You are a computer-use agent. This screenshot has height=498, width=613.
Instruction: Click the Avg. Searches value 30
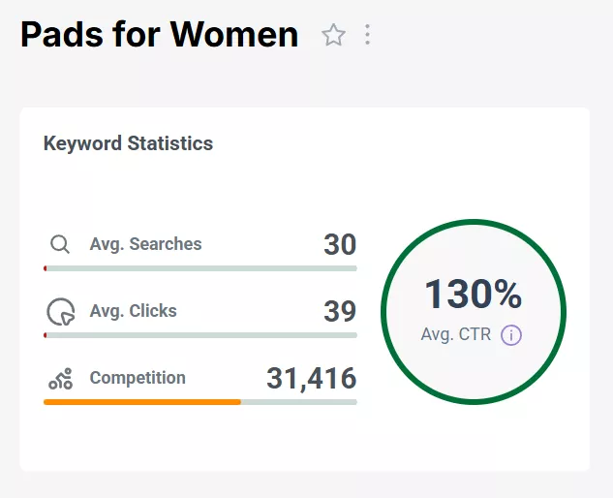click(340, 245)
